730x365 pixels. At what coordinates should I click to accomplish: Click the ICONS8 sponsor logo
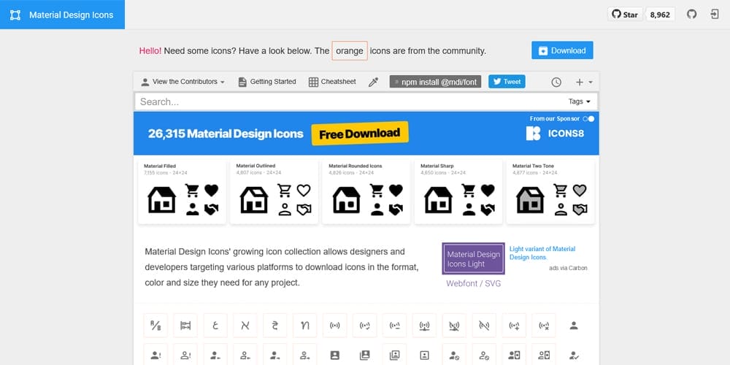tap(555, 134)
